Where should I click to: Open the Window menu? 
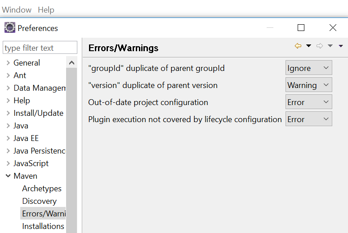pos(17,10)
